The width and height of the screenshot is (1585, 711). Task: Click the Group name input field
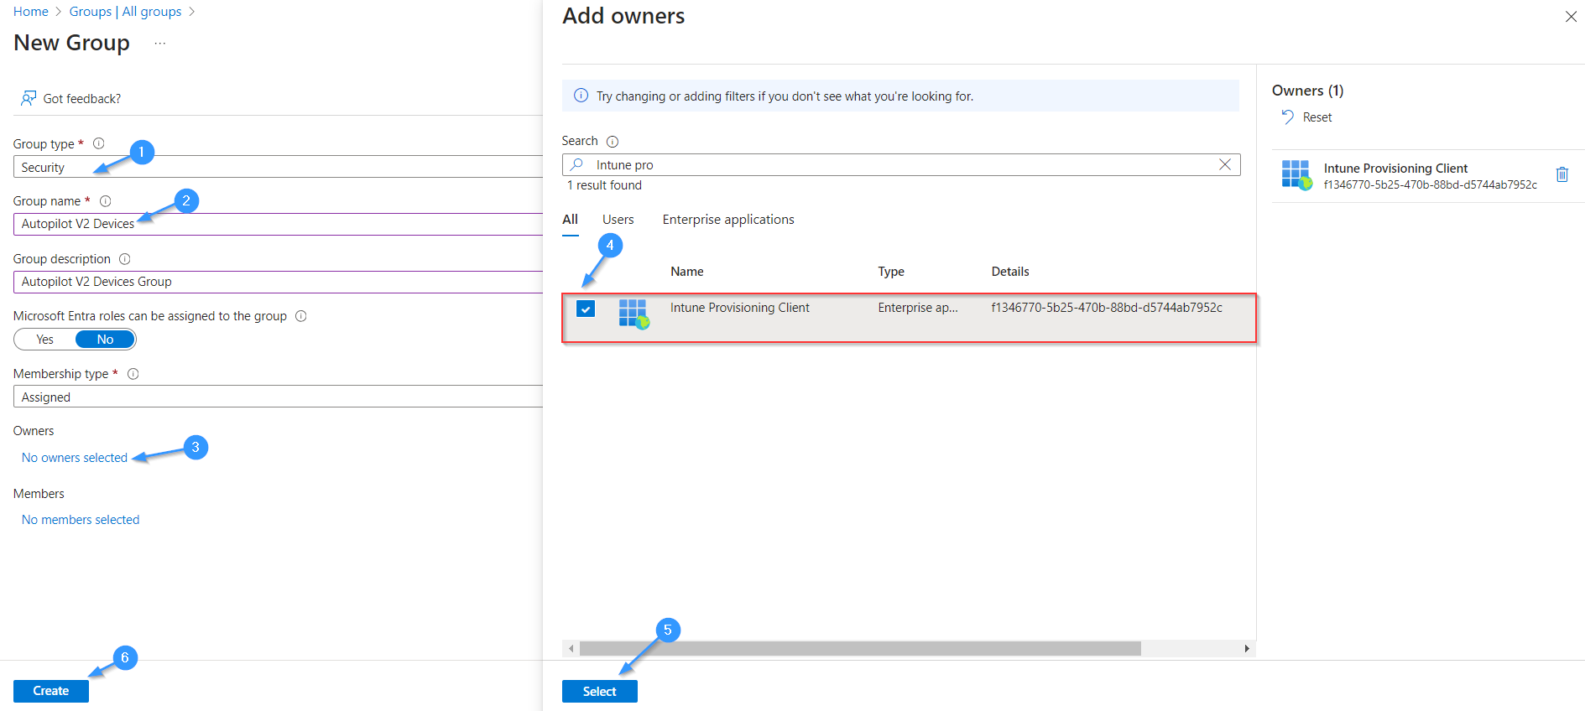click(x=278, y=224)
